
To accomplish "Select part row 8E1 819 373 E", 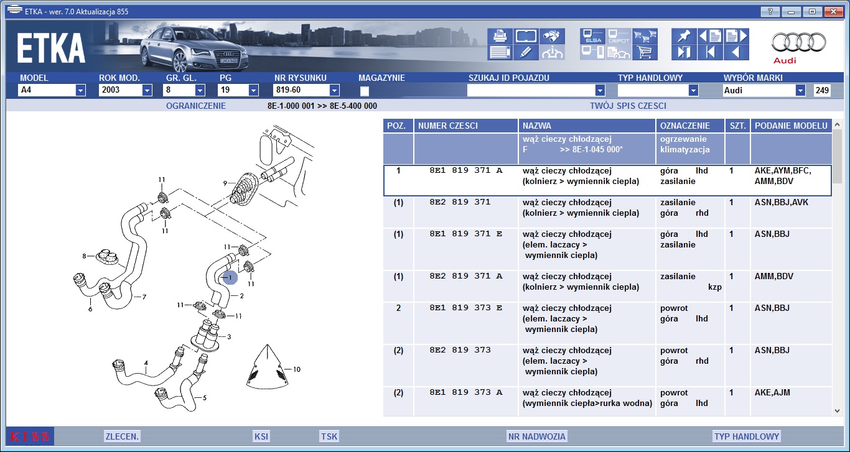I will tap(607, 323).
